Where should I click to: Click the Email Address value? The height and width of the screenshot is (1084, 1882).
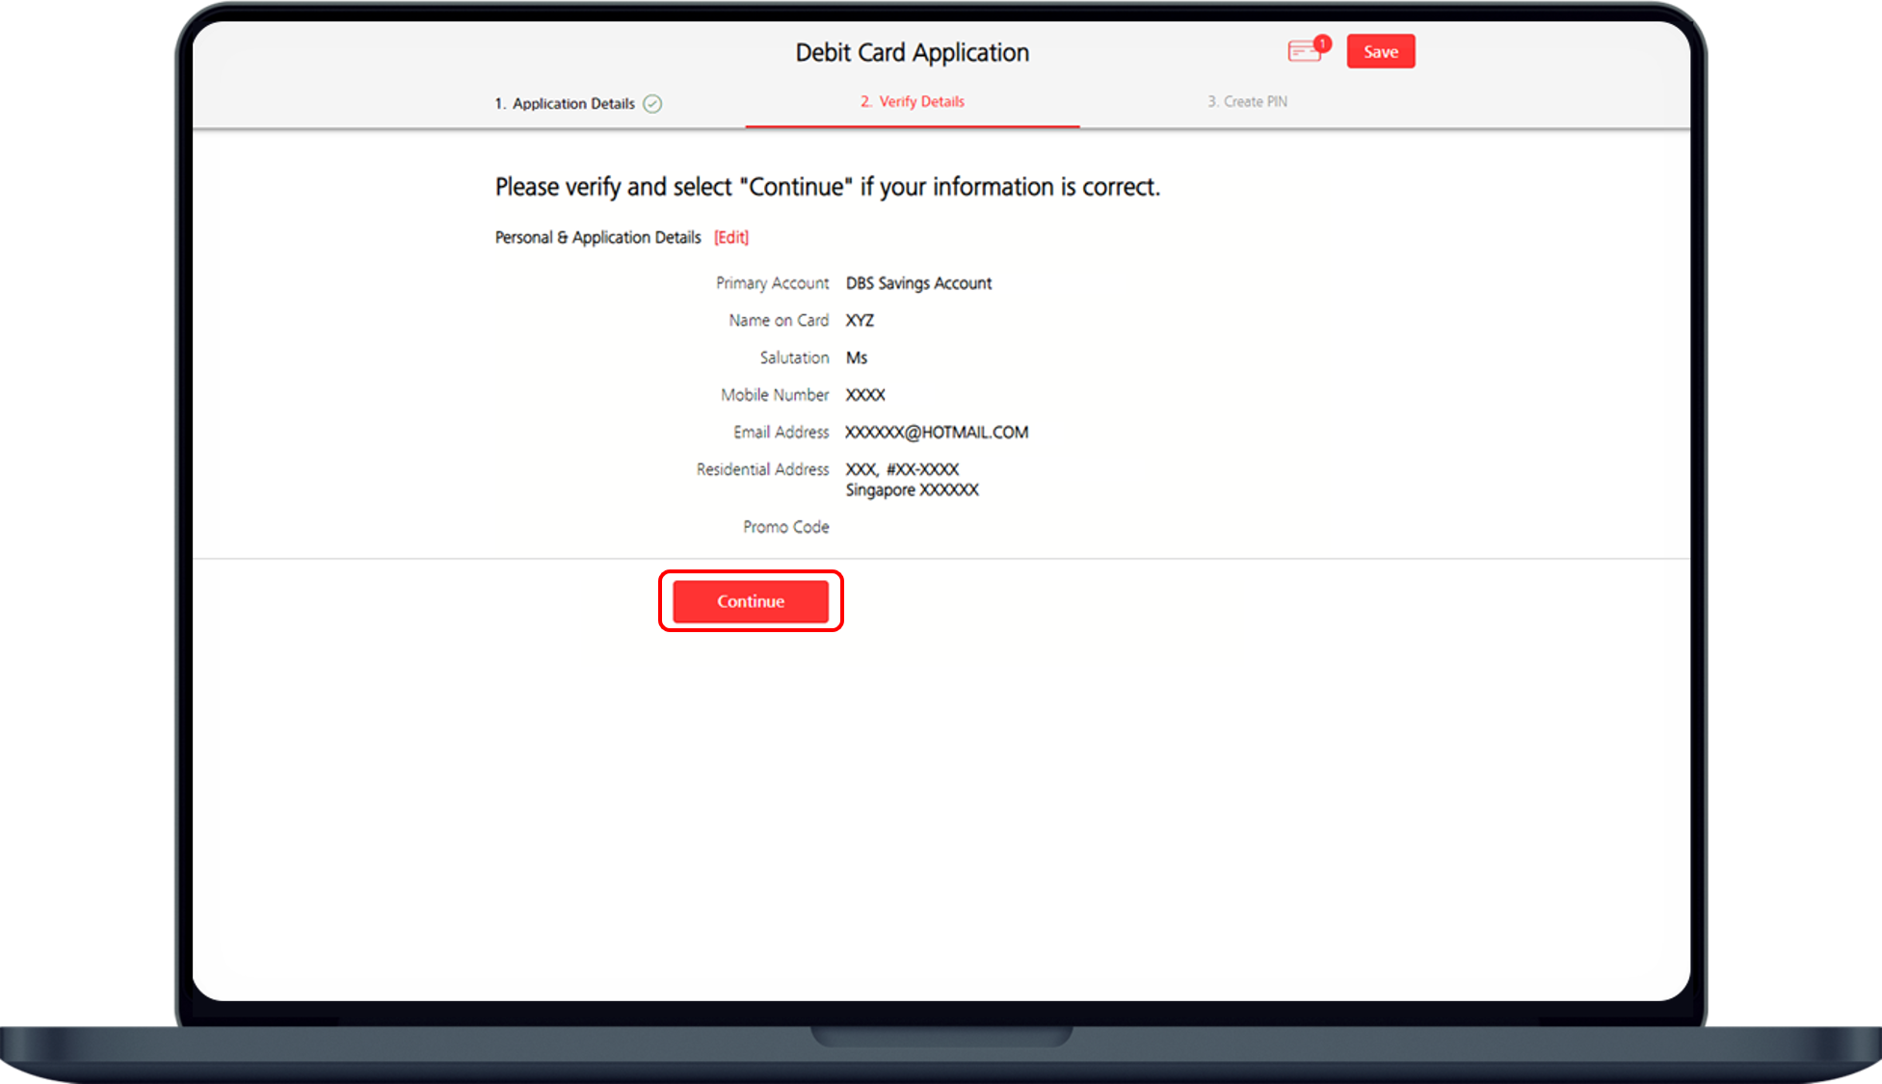tap(937, 432)
